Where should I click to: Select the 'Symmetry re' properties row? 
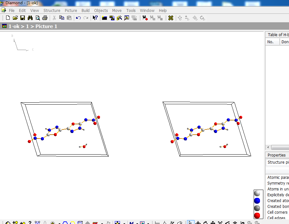tap(278, 183)
